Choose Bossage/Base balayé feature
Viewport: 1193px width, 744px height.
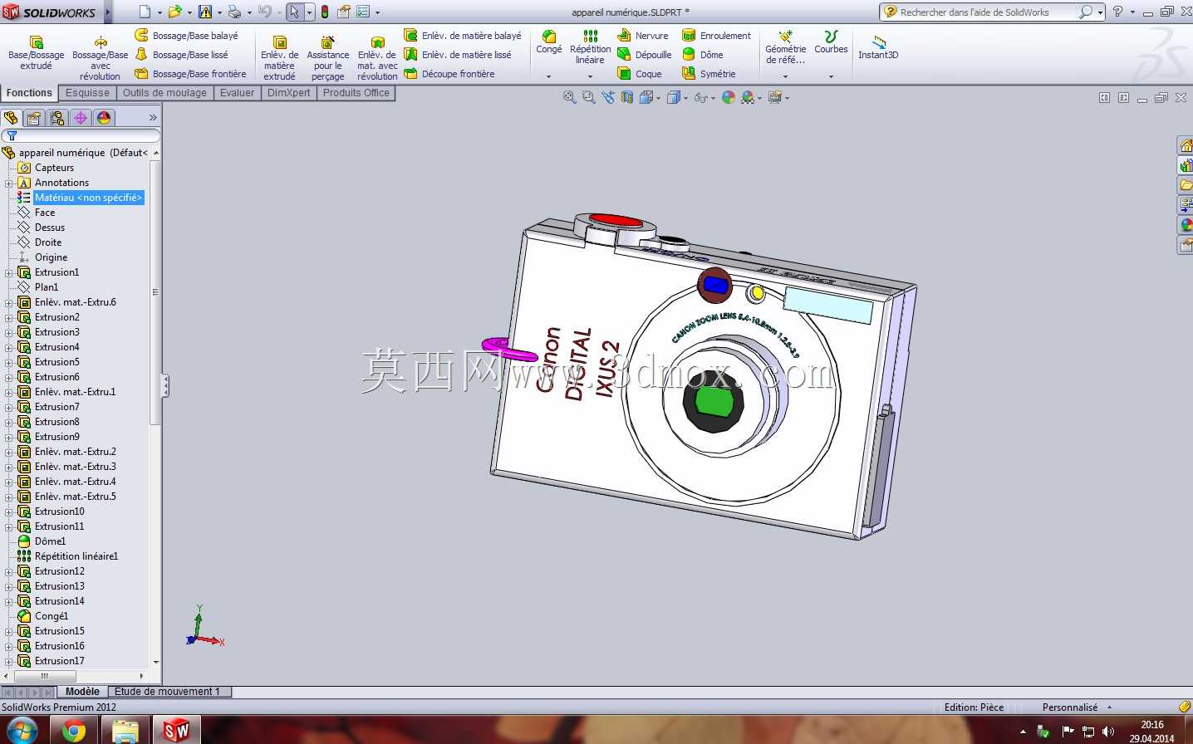(x=187, y=36)
